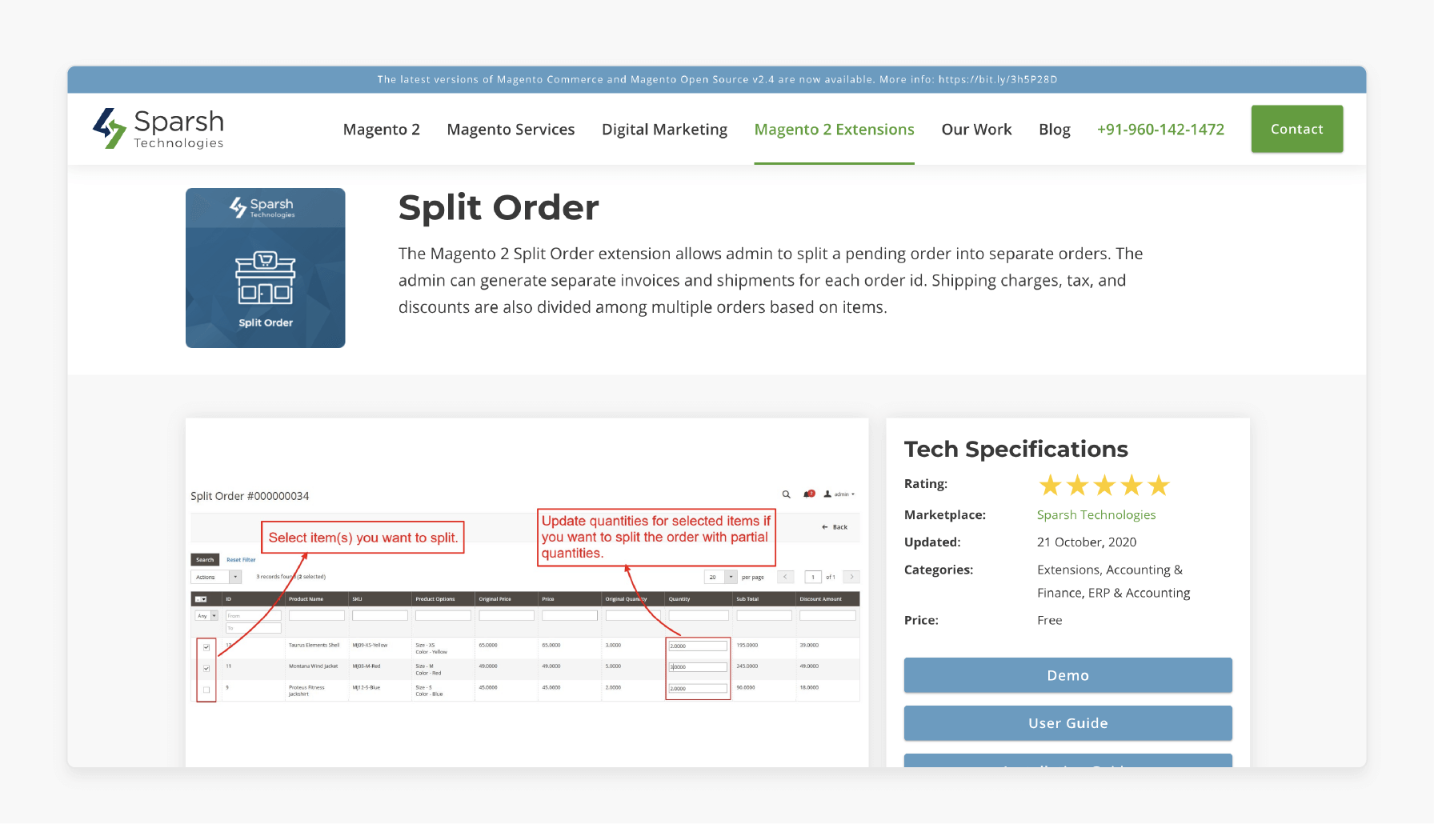1434x824 pixels.
Task: Click the updated date 21 October, 2020
Action: point(1087,542)
